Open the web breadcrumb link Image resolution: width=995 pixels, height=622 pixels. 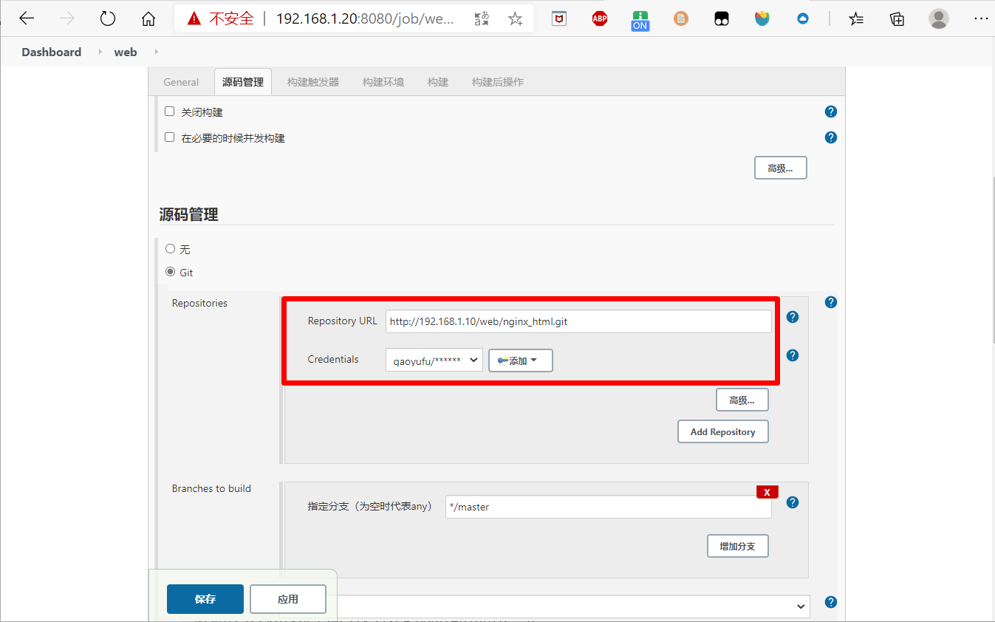(126, 52)
